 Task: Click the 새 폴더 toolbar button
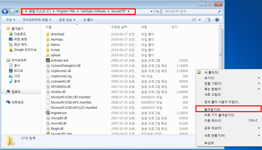coord(88,20)
